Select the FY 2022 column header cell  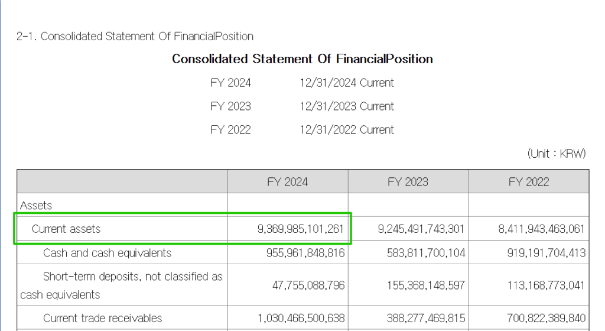coord(529,181)
